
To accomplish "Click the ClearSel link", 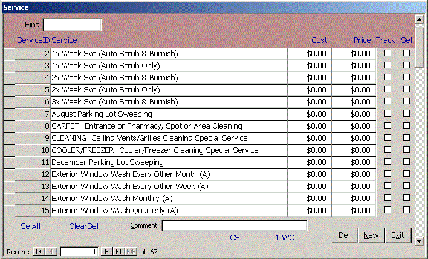I will (x=83, y=226).
